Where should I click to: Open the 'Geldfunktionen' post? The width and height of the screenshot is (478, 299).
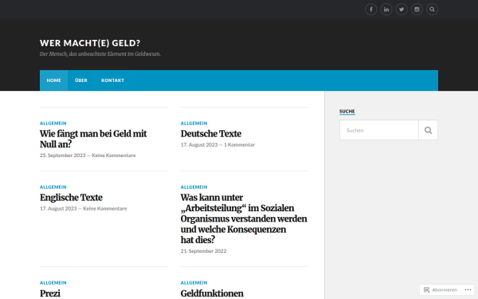point(212,293)
